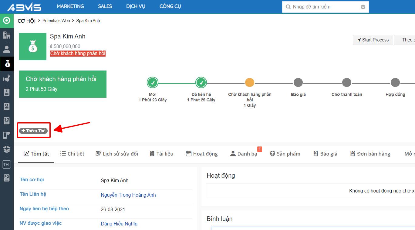Viewport: 415px width, 230px height.
Task: Click the green circle icon atop sidebar
Action: point(7,21)
